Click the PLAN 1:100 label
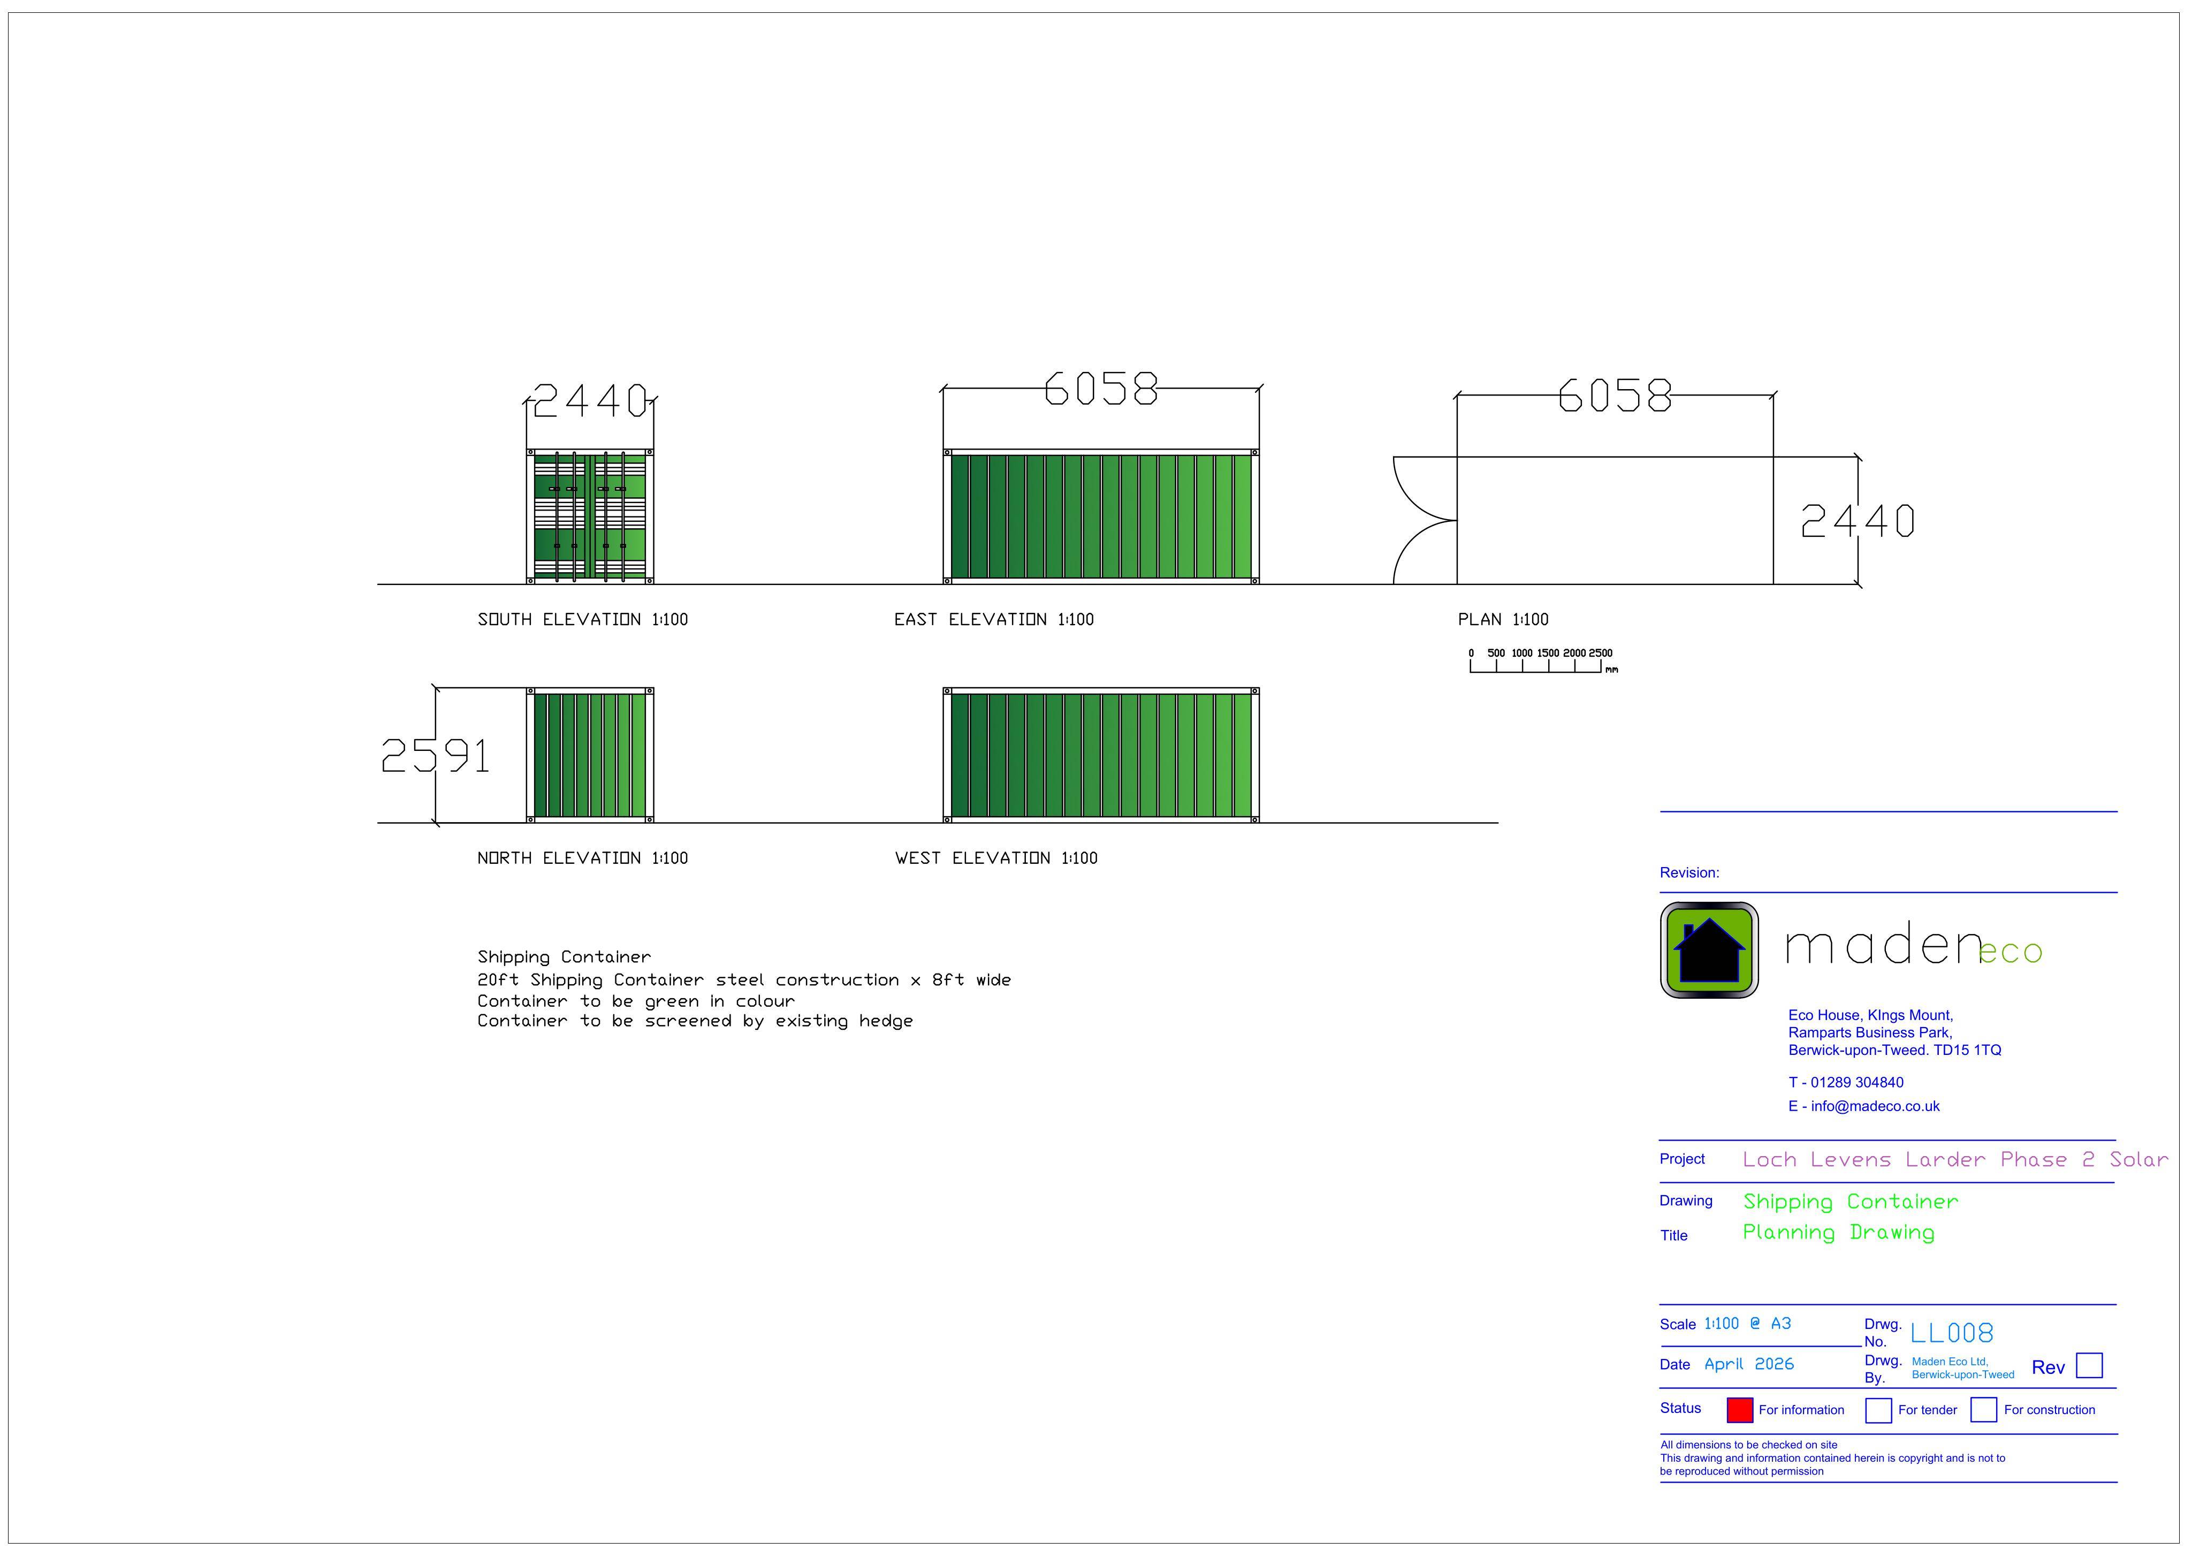This screenshot has width=2192, height=1550. [x=1503, y=619]
